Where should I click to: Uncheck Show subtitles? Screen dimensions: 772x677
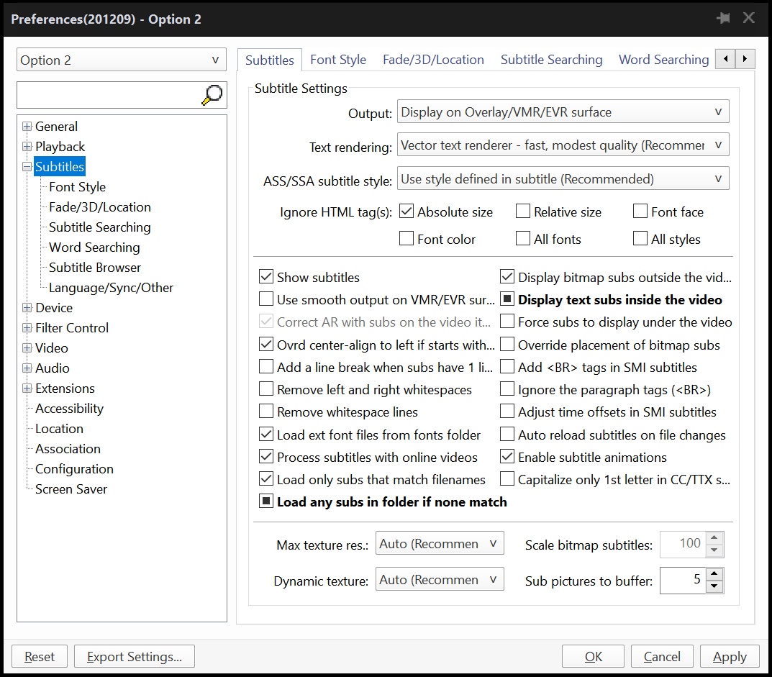(x=266, y=277)
